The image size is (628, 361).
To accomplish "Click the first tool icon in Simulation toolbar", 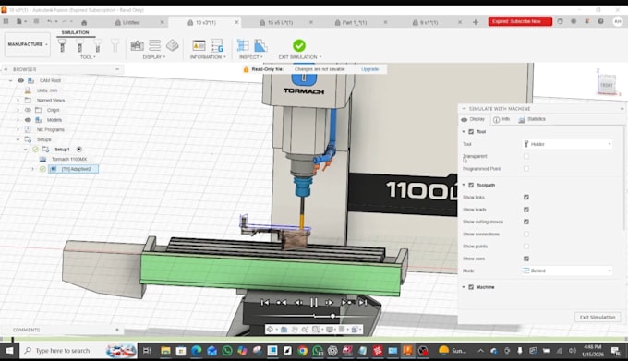I will [62, 45].
